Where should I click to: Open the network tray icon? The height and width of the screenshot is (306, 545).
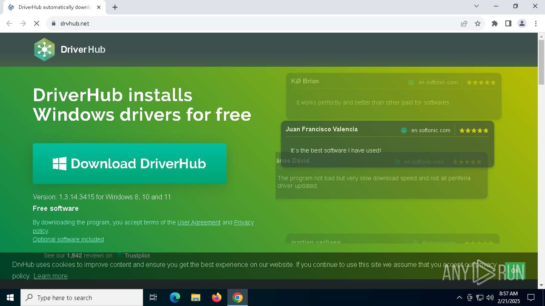tap(480, 297)
